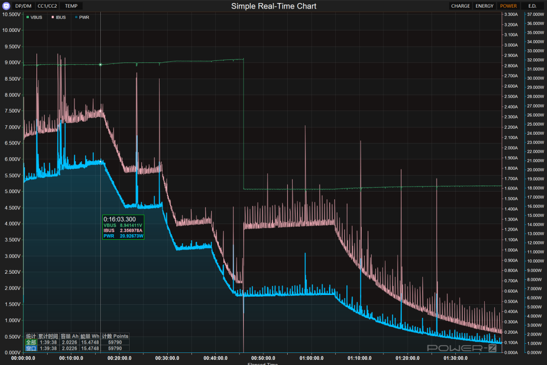Select the TEMP tab
The width and height of the screenshot is (547, 365).
(71, 6)
